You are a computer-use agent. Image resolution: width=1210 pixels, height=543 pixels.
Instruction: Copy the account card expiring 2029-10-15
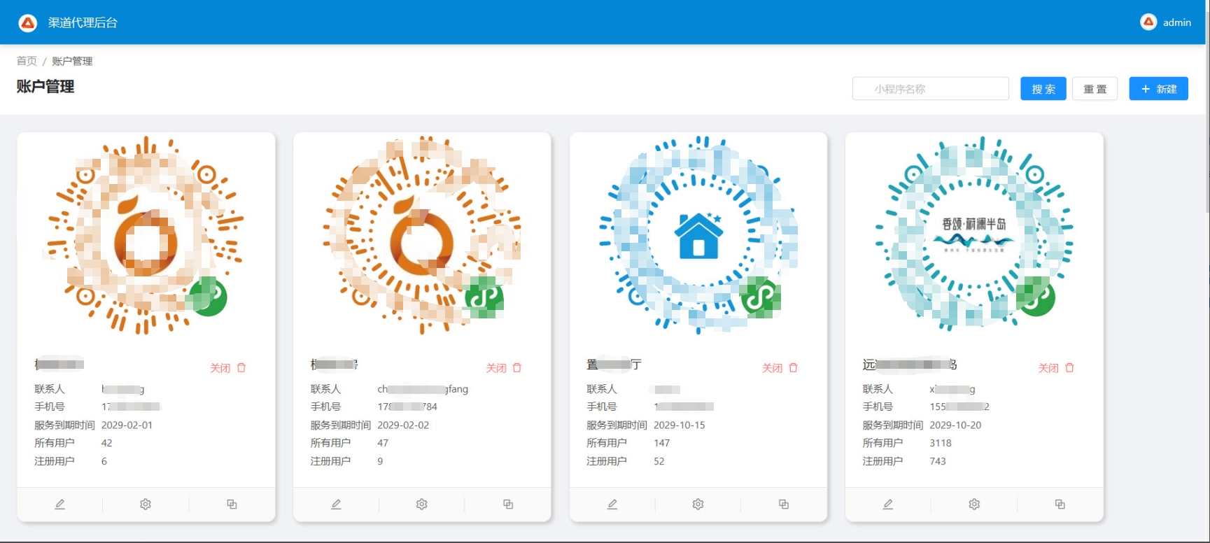tap(784, 505)
